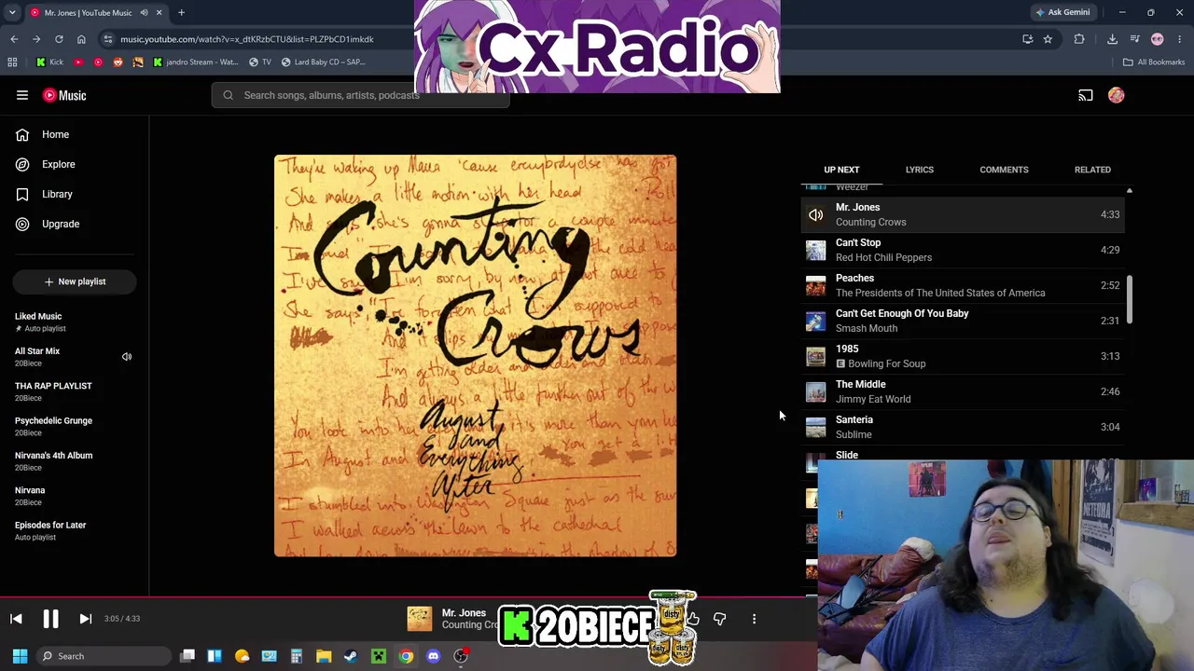Play Can't Get Enough Of You Baby
This screenshot has width=1194, height=671.
pos(962,321)
